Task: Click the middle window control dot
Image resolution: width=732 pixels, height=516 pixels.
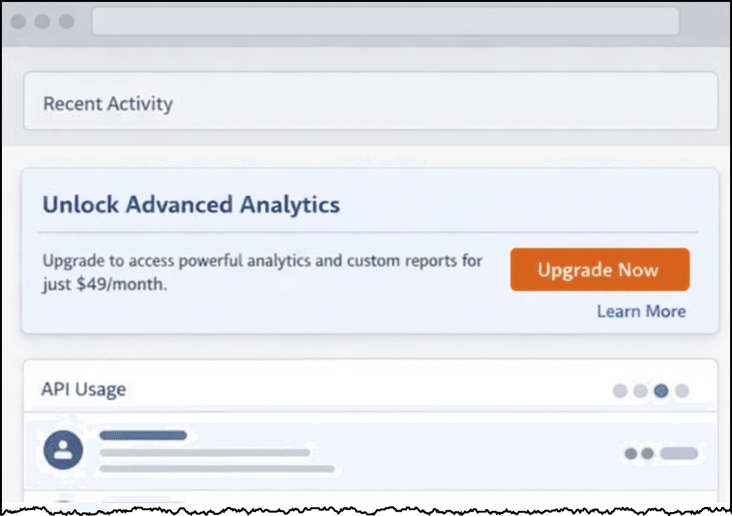Action: coord(42,22)
